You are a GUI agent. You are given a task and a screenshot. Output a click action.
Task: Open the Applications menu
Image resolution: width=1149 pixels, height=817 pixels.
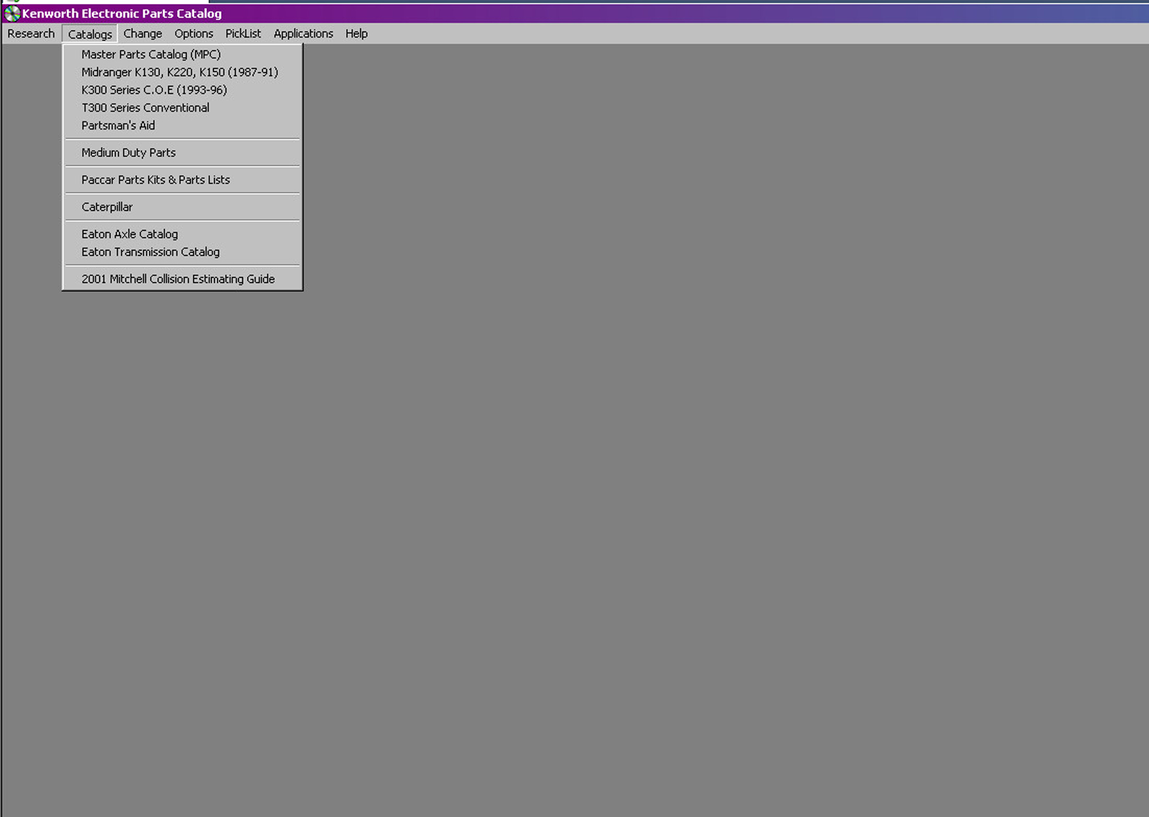click(x=303, y=34)
